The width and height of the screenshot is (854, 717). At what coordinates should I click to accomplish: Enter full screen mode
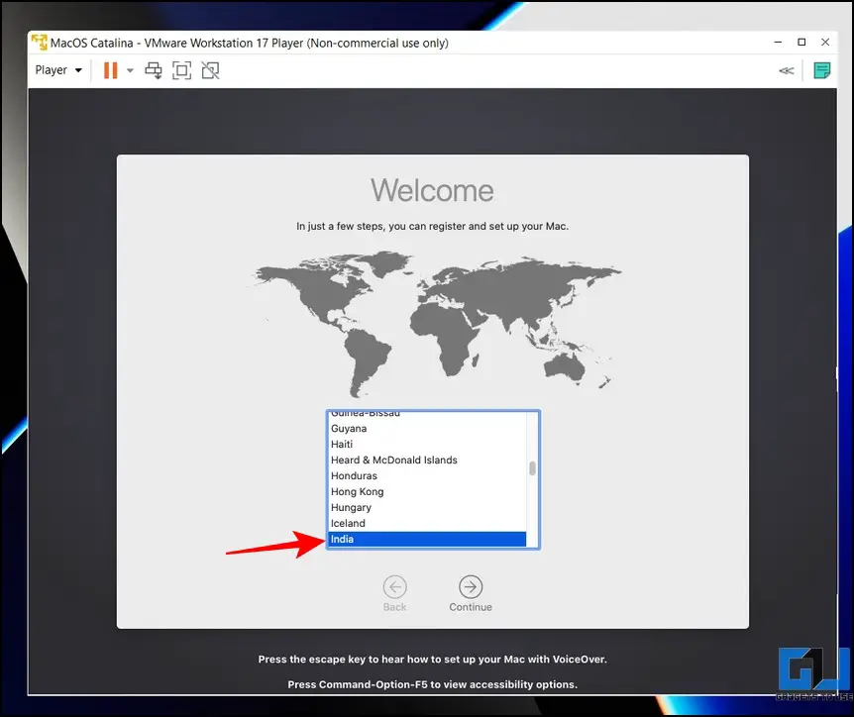pyautogui.click(x=181, y=70)
